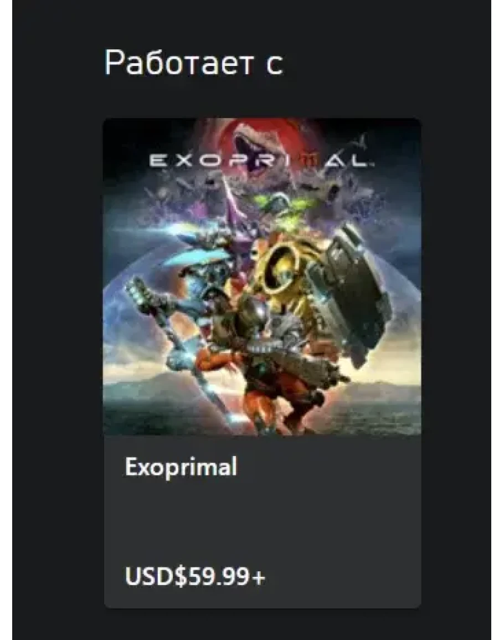Click the USD$59.99+ price label
This screenshot has width=504, height=640.
point(195,576)
